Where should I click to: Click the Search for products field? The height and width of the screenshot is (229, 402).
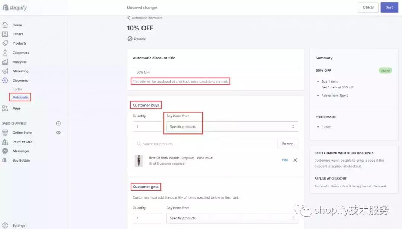coord(205,144)
